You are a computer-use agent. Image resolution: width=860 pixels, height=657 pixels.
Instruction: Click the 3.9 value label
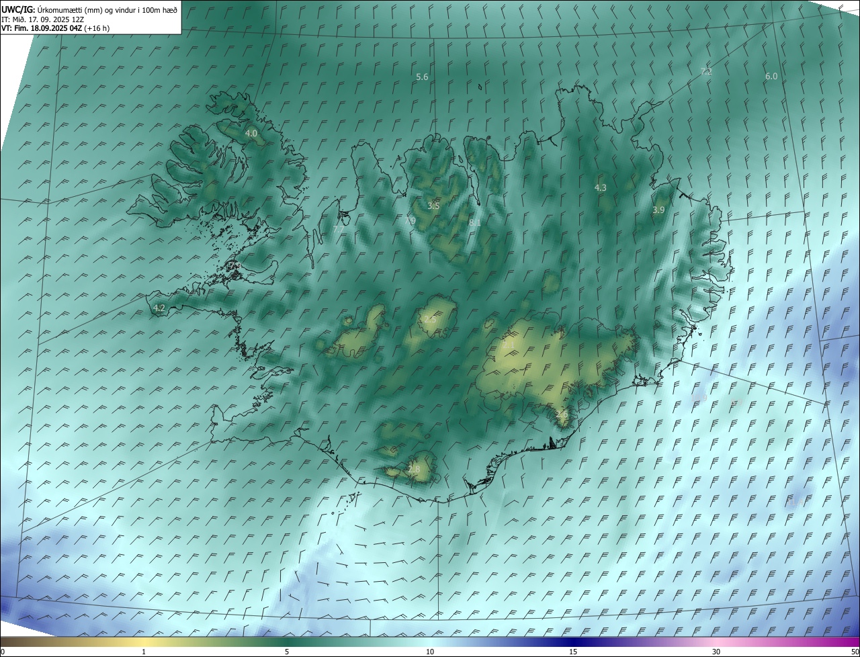658,210
